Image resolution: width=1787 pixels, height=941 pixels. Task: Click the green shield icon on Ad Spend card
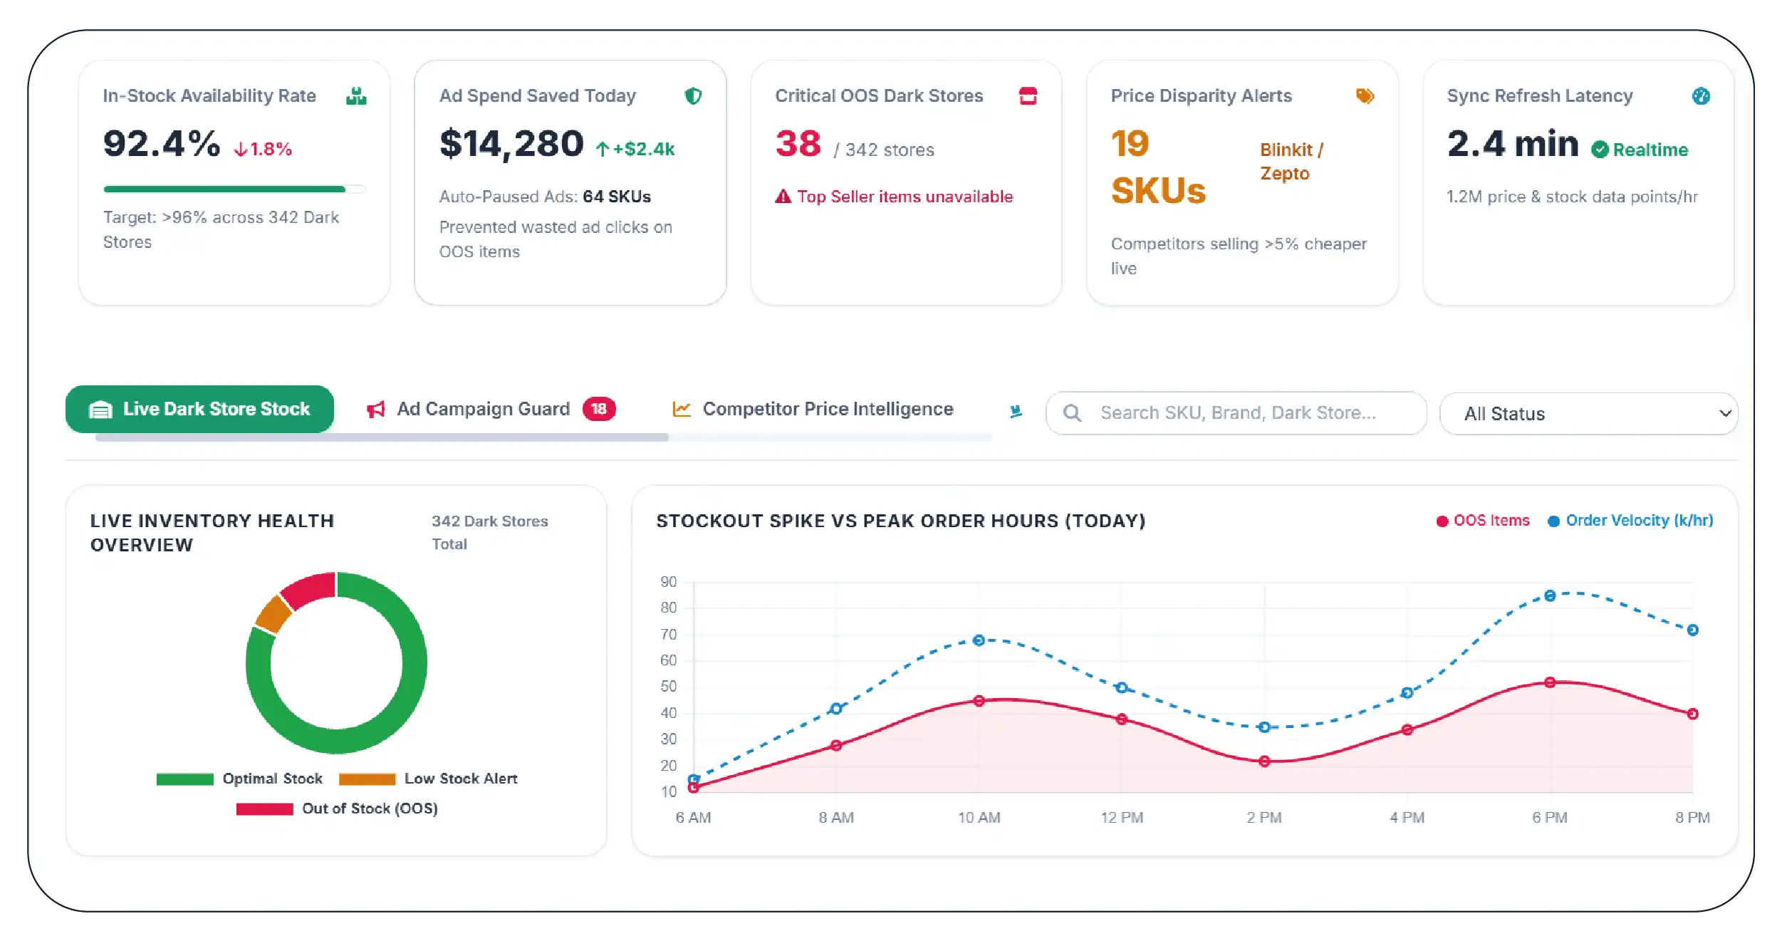click(x=693, y=96)
